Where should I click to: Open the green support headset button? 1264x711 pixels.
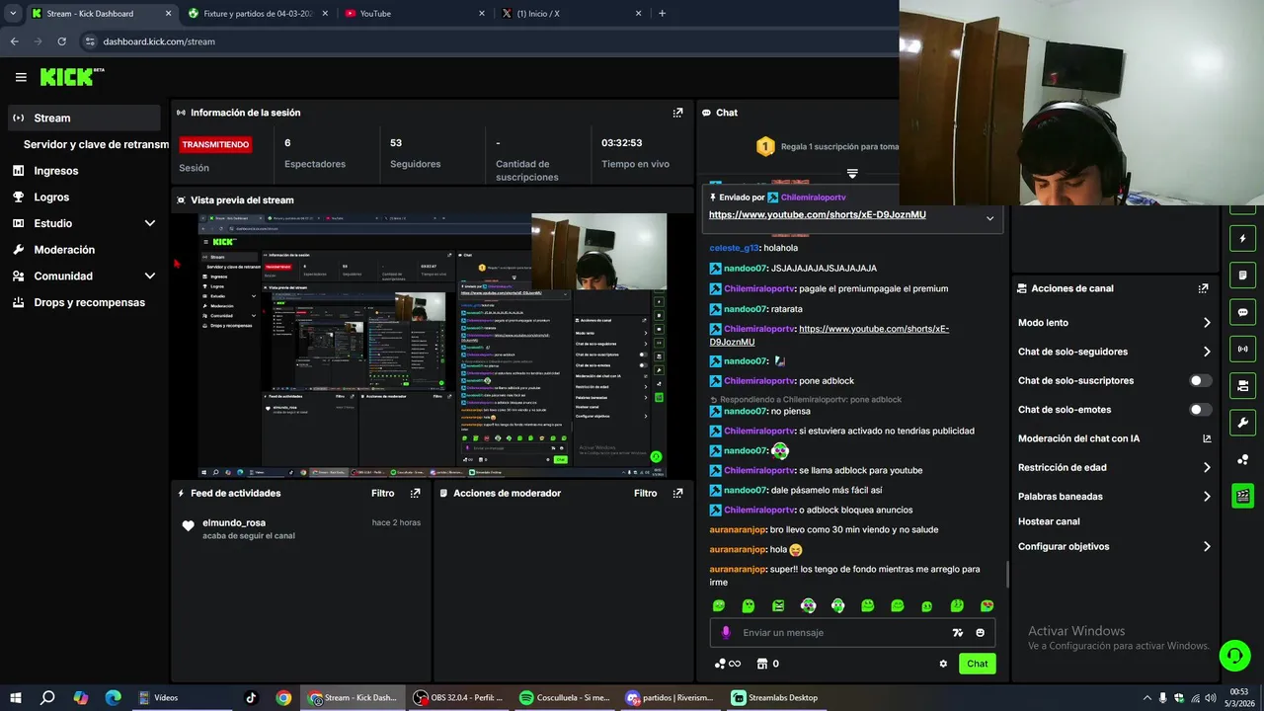(1233, 655)
